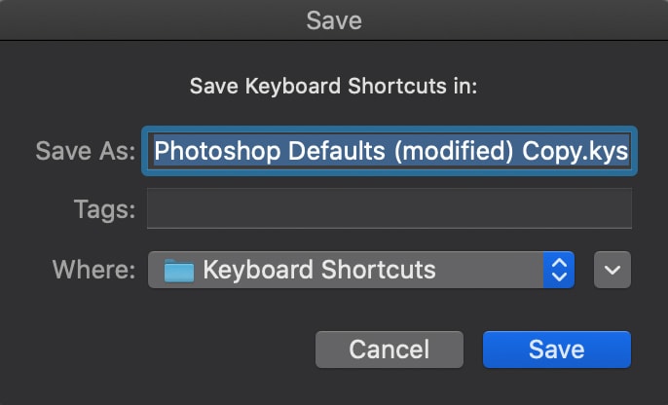The image size is (668, 405).
Task: Click the Save Keyboard Shortcuts in: heading
Action: (334, 87)
